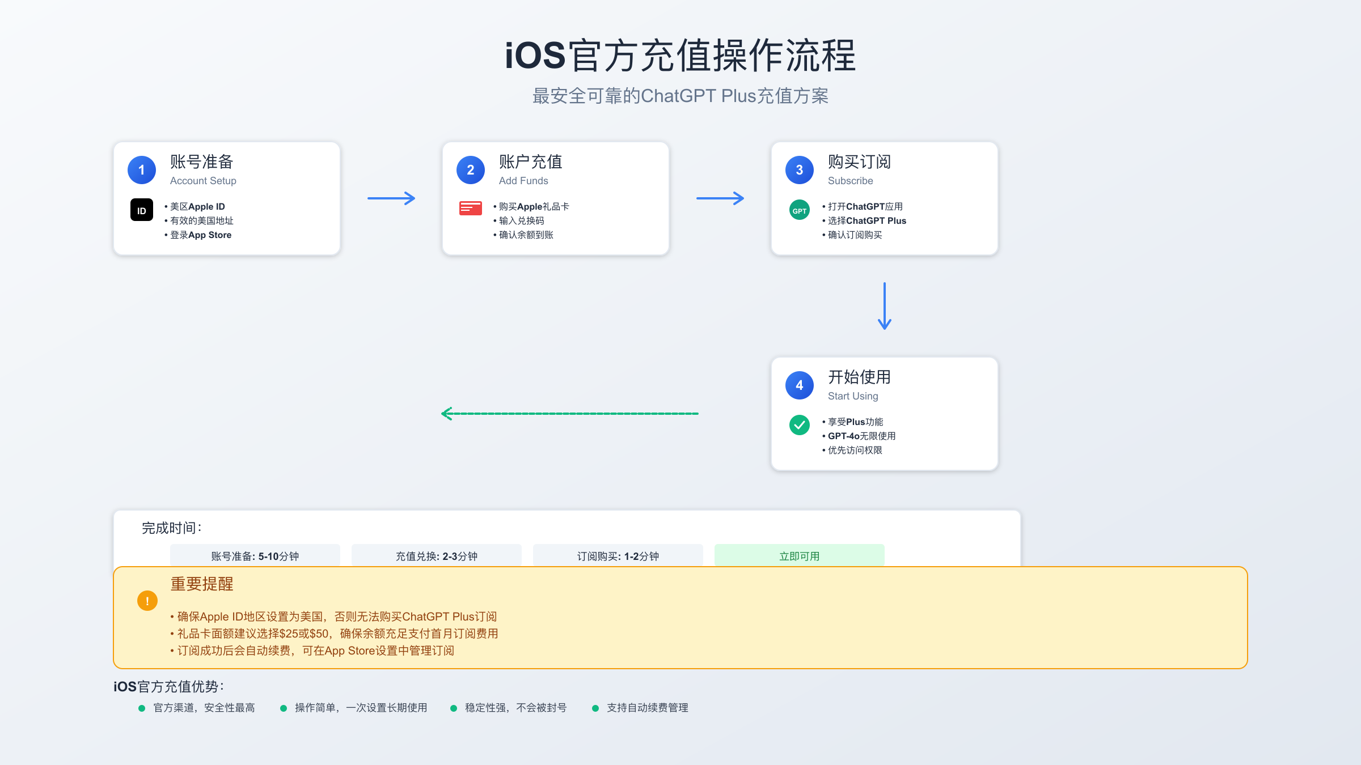The image size is (1361, 765).
Task: Click the iOS官方充值优势 label
Action: (x=169, y=687)
